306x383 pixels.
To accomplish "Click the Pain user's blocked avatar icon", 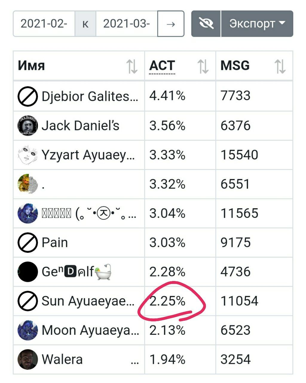I will pos(28,243).
